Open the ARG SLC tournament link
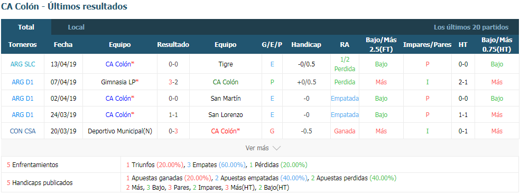This screenshot has width=520, height=194. coord(23,64)
